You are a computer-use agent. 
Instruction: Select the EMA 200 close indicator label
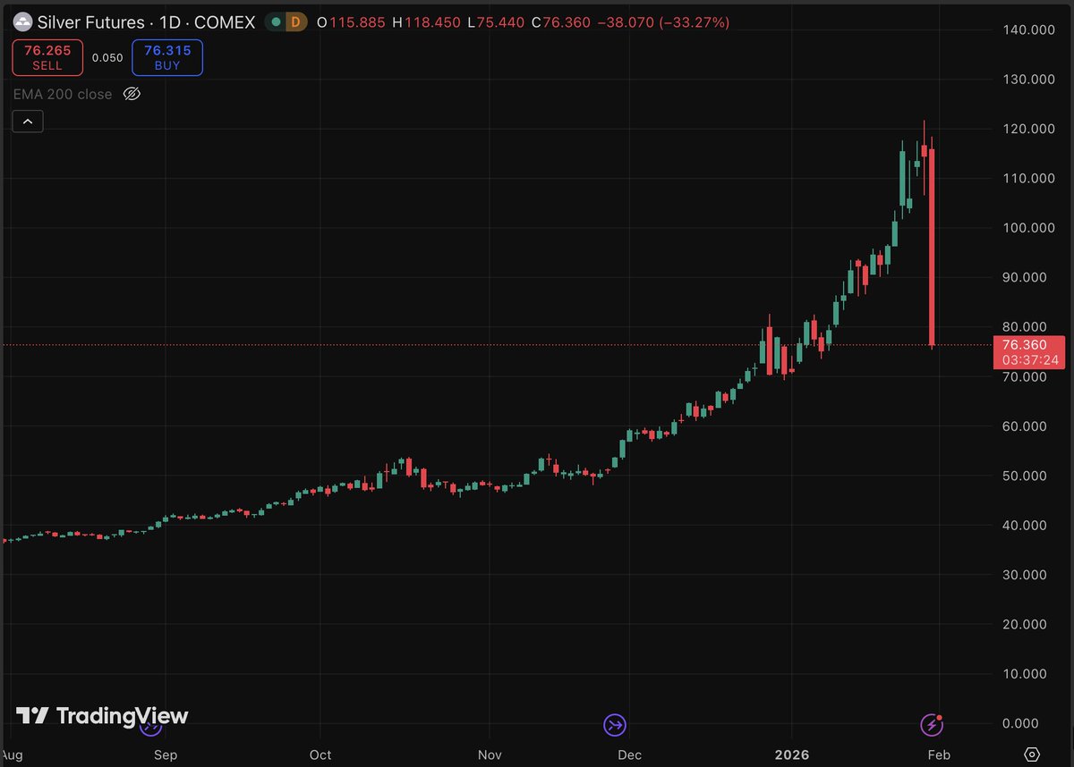coord(63,94)
